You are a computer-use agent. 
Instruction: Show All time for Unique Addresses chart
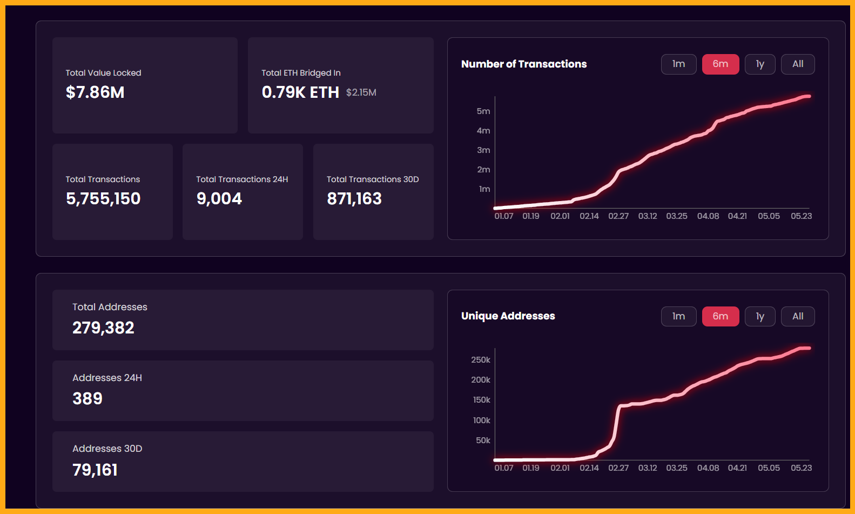click(797, 316)
